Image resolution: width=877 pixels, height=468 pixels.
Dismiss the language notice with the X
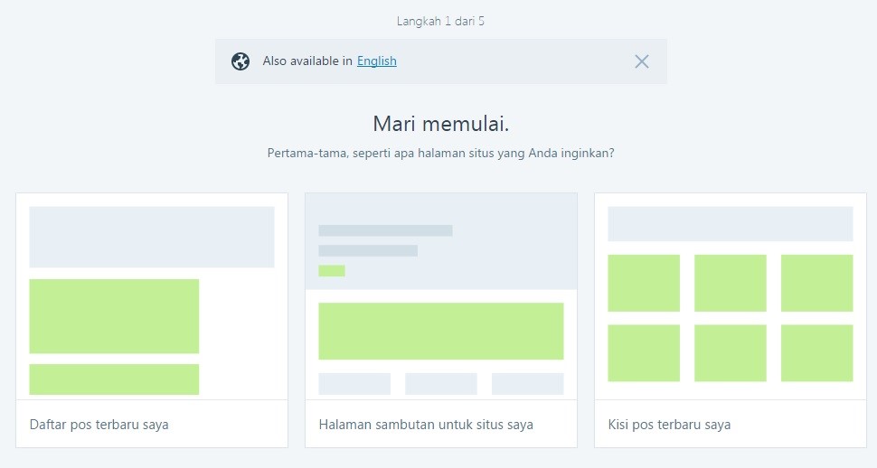641,61
